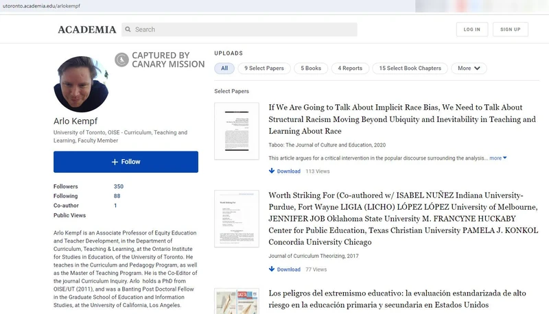Expand abstract with the 'more' link
The width and height of the screenshot is (549, 314).
[498, 158]
